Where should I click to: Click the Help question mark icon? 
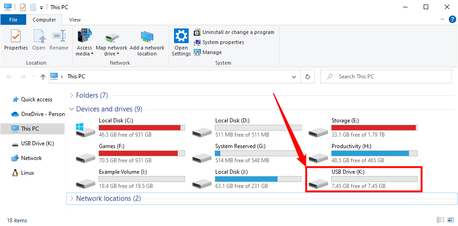click(453, 19)
